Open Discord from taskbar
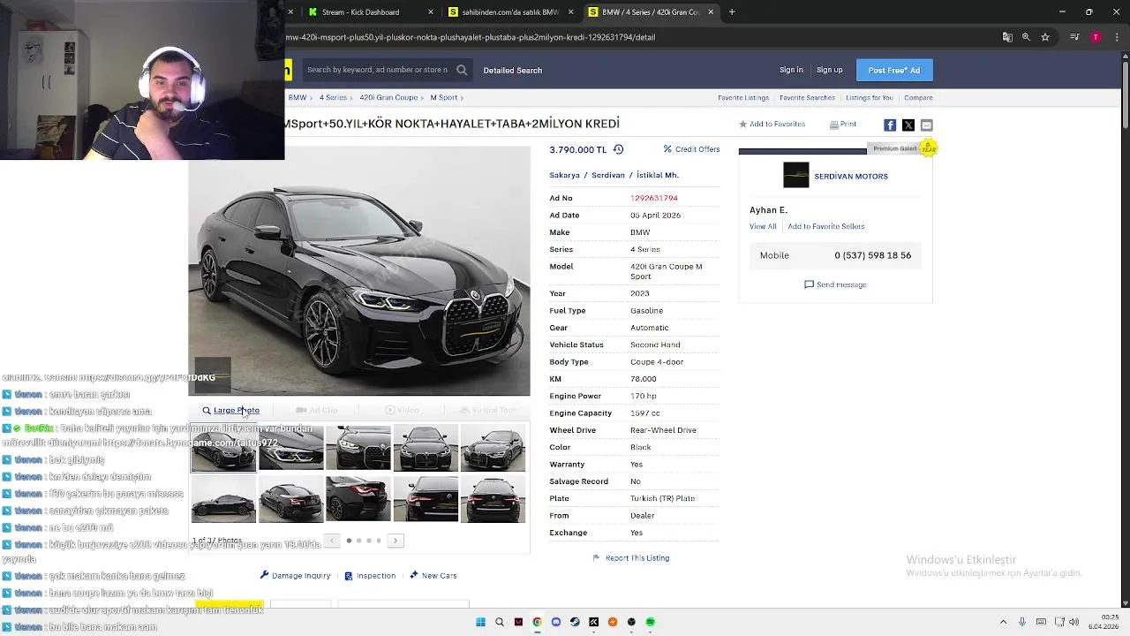The width and height of the screenshot is (1130, 636). tap(555, 622)
